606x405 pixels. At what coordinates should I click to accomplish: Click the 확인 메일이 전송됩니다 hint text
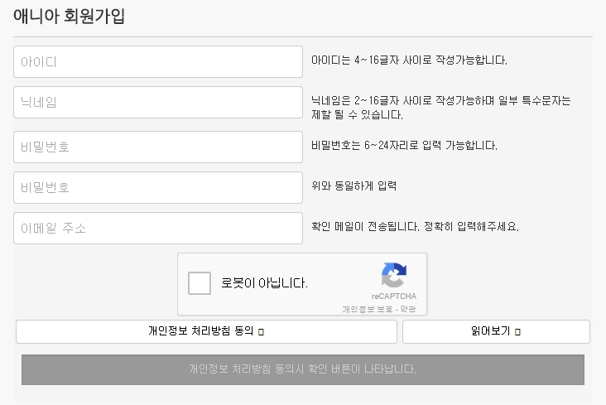pos(415,226)
